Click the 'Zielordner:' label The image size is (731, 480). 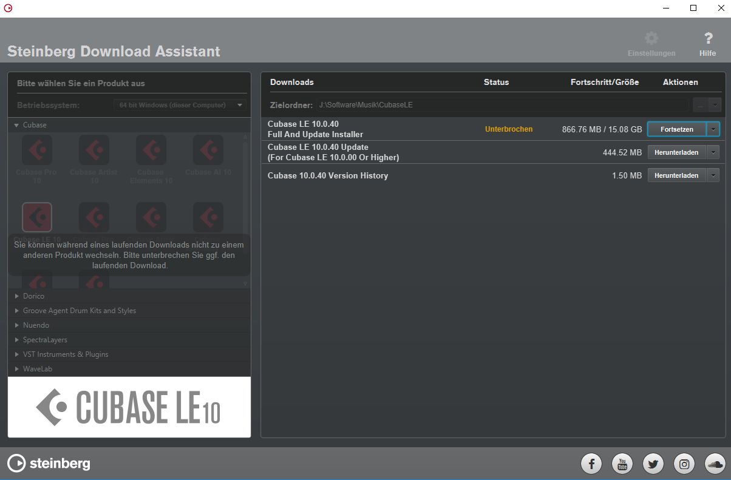click(x=291, y=105)
